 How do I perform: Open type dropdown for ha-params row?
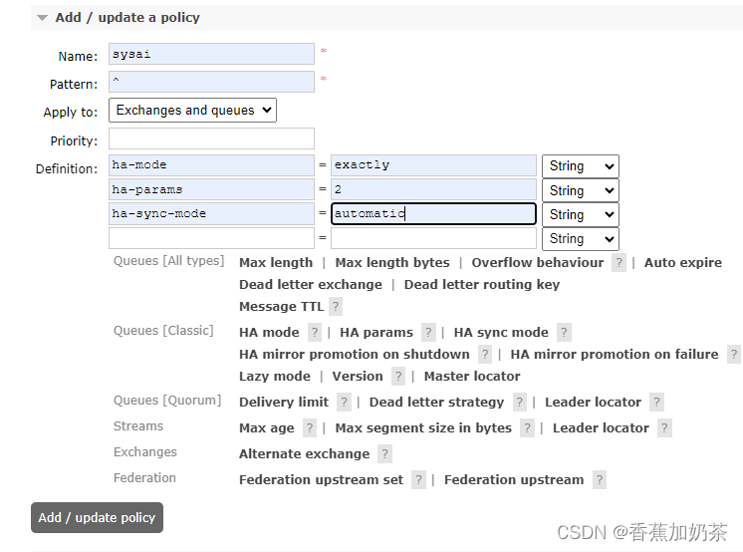point(581,190)
